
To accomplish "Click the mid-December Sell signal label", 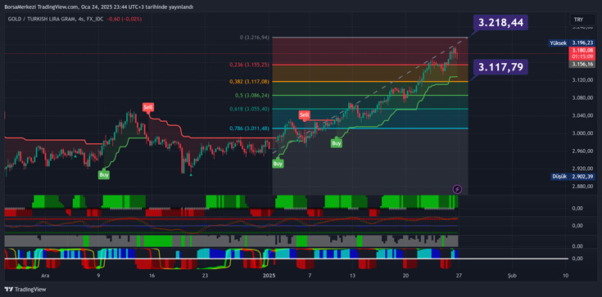I will (147, 107).
